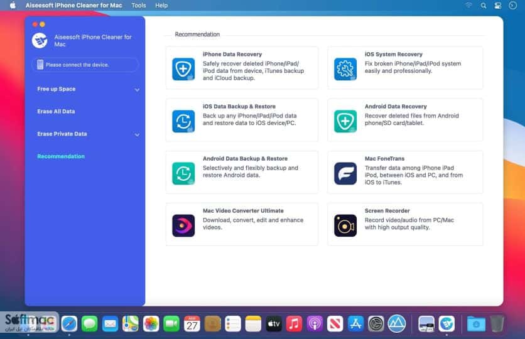Open Photos app in the dock
The height and width of the screenshot is (339, 525).
pos(151,323)
